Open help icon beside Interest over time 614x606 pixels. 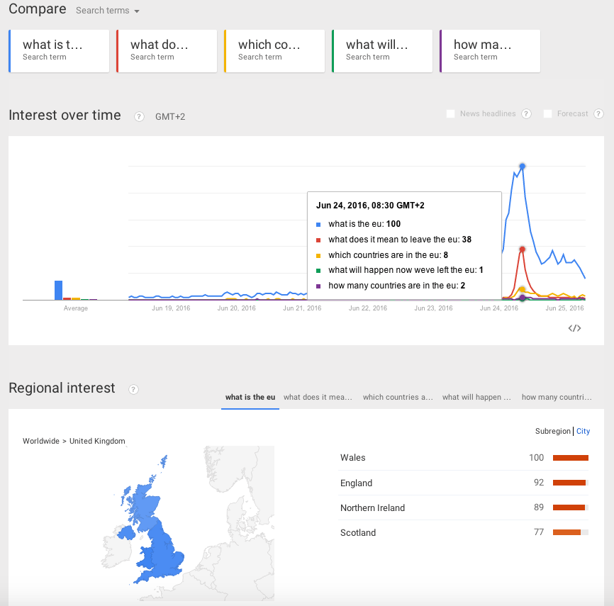139,116
